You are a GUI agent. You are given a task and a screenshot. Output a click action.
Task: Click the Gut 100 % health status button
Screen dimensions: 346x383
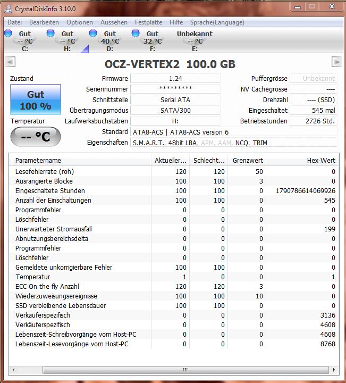[36, 99]
